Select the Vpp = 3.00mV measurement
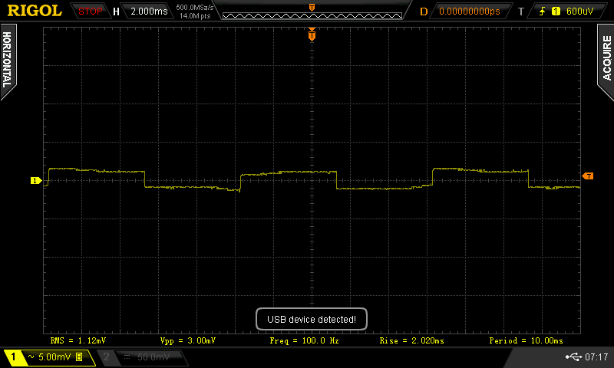This screenshot has width=614, height=368. click(x=187, y=340)
